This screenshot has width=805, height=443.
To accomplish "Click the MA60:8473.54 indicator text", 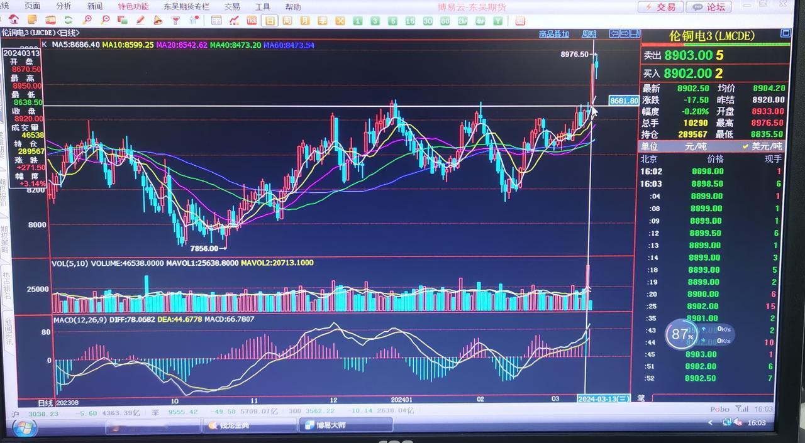I will pos(289,45).
